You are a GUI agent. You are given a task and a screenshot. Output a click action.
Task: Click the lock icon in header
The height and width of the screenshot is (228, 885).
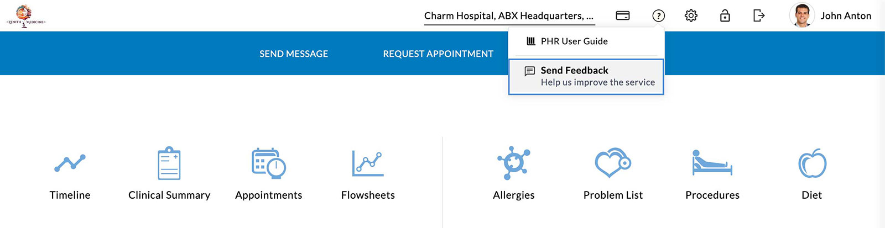click(725, 15)
